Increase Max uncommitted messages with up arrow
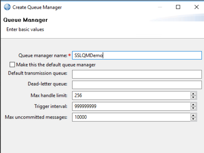The height and width of the screenshot is (153, 204). point(193,115)
